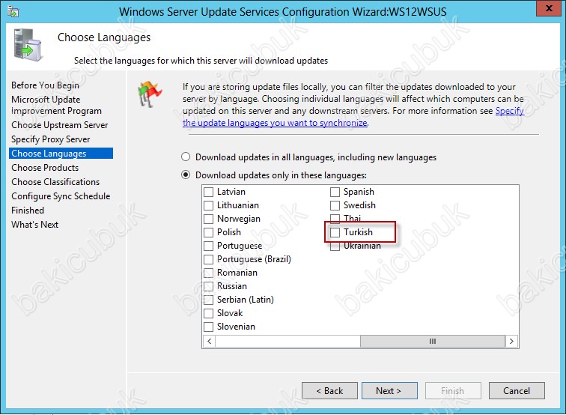Click the server icon beside Choose Languages heading
566x415 pixels.
click(x=28, y=45)
